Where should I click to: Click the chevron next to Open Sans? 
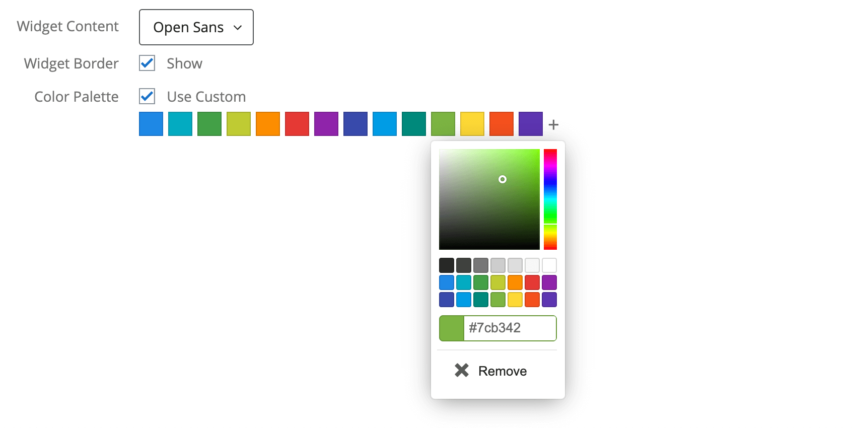click(238, 28)
